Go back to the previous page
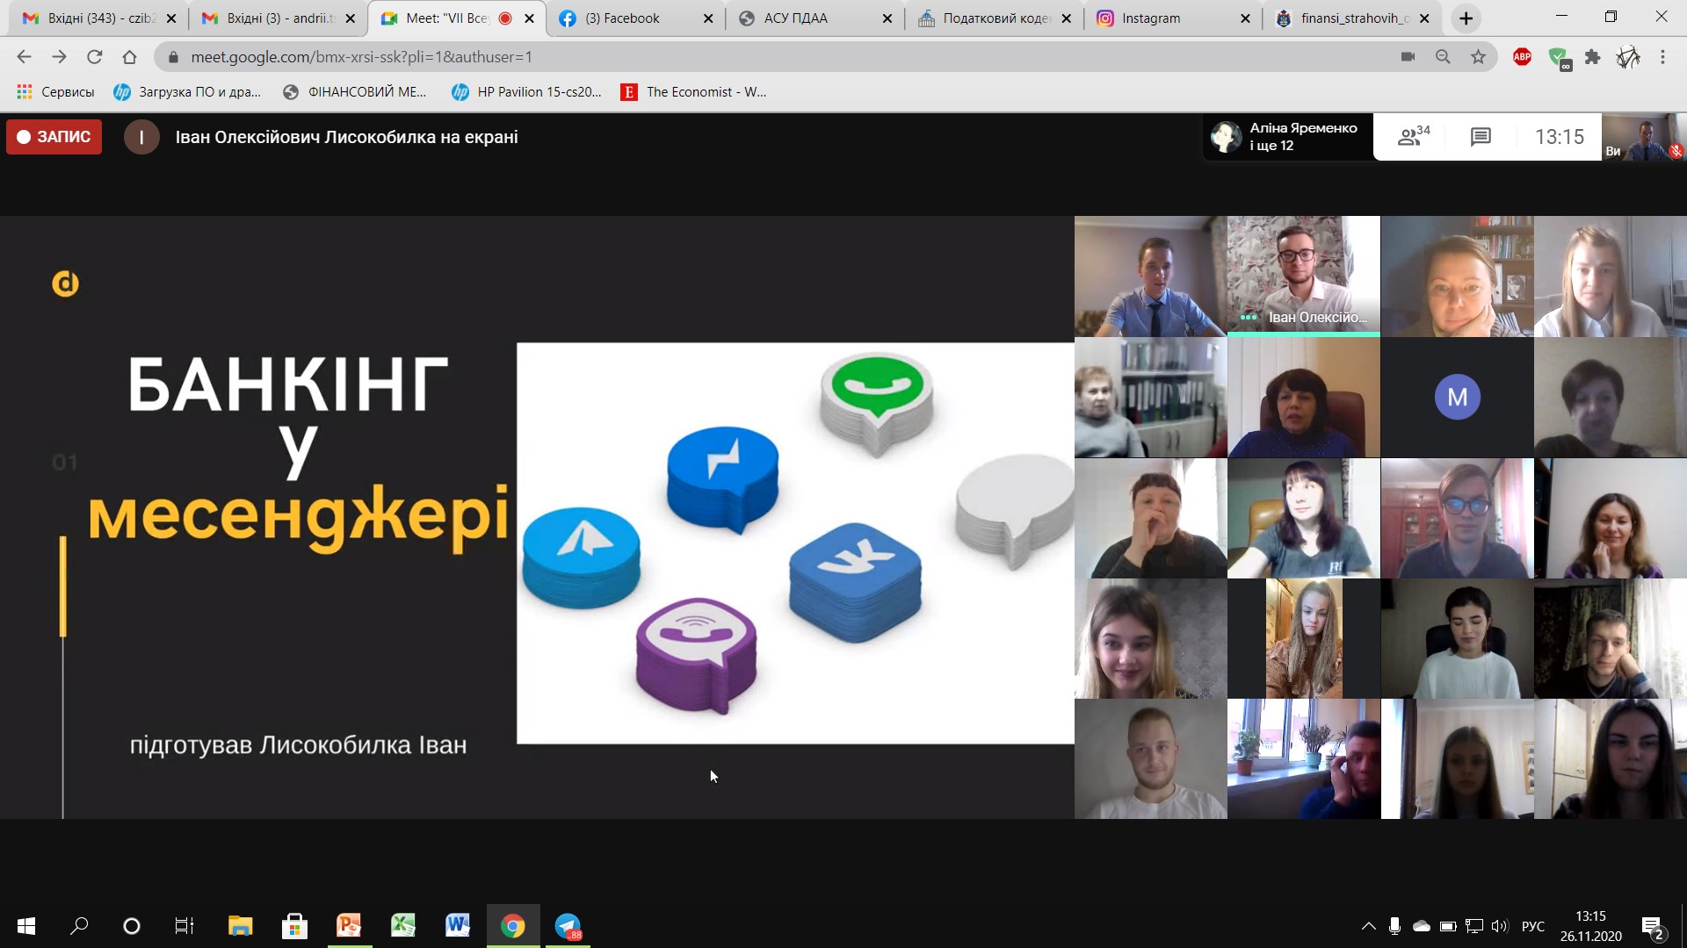The width and height of the screenshot is (1687, 948). (x=24, y=57)
